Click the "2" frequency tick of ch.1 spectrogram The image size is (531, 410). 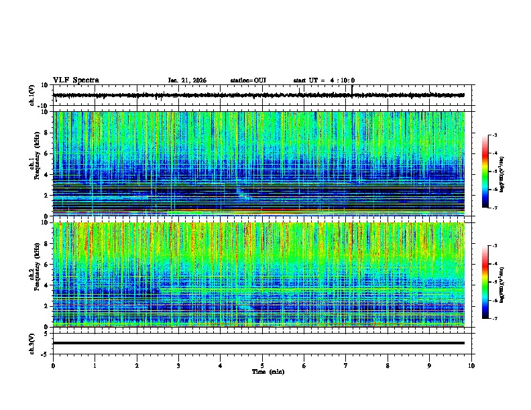46,196
